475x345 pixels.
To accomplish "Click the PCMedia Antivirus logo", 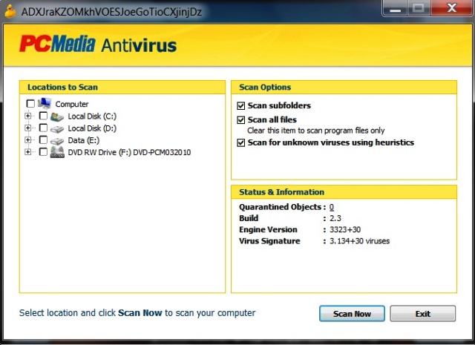I will point(98,45).
